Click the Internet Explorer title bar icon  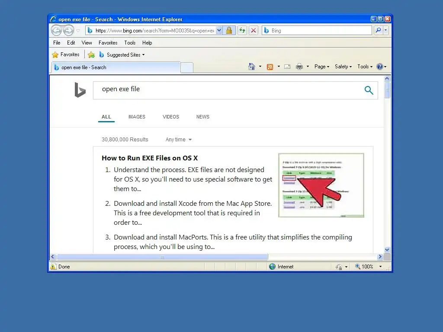(53, 19)
